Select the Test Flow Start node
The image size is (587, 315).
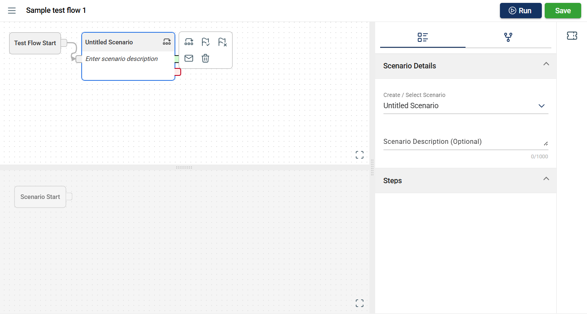pyautogui.click(x=35, y=43)
